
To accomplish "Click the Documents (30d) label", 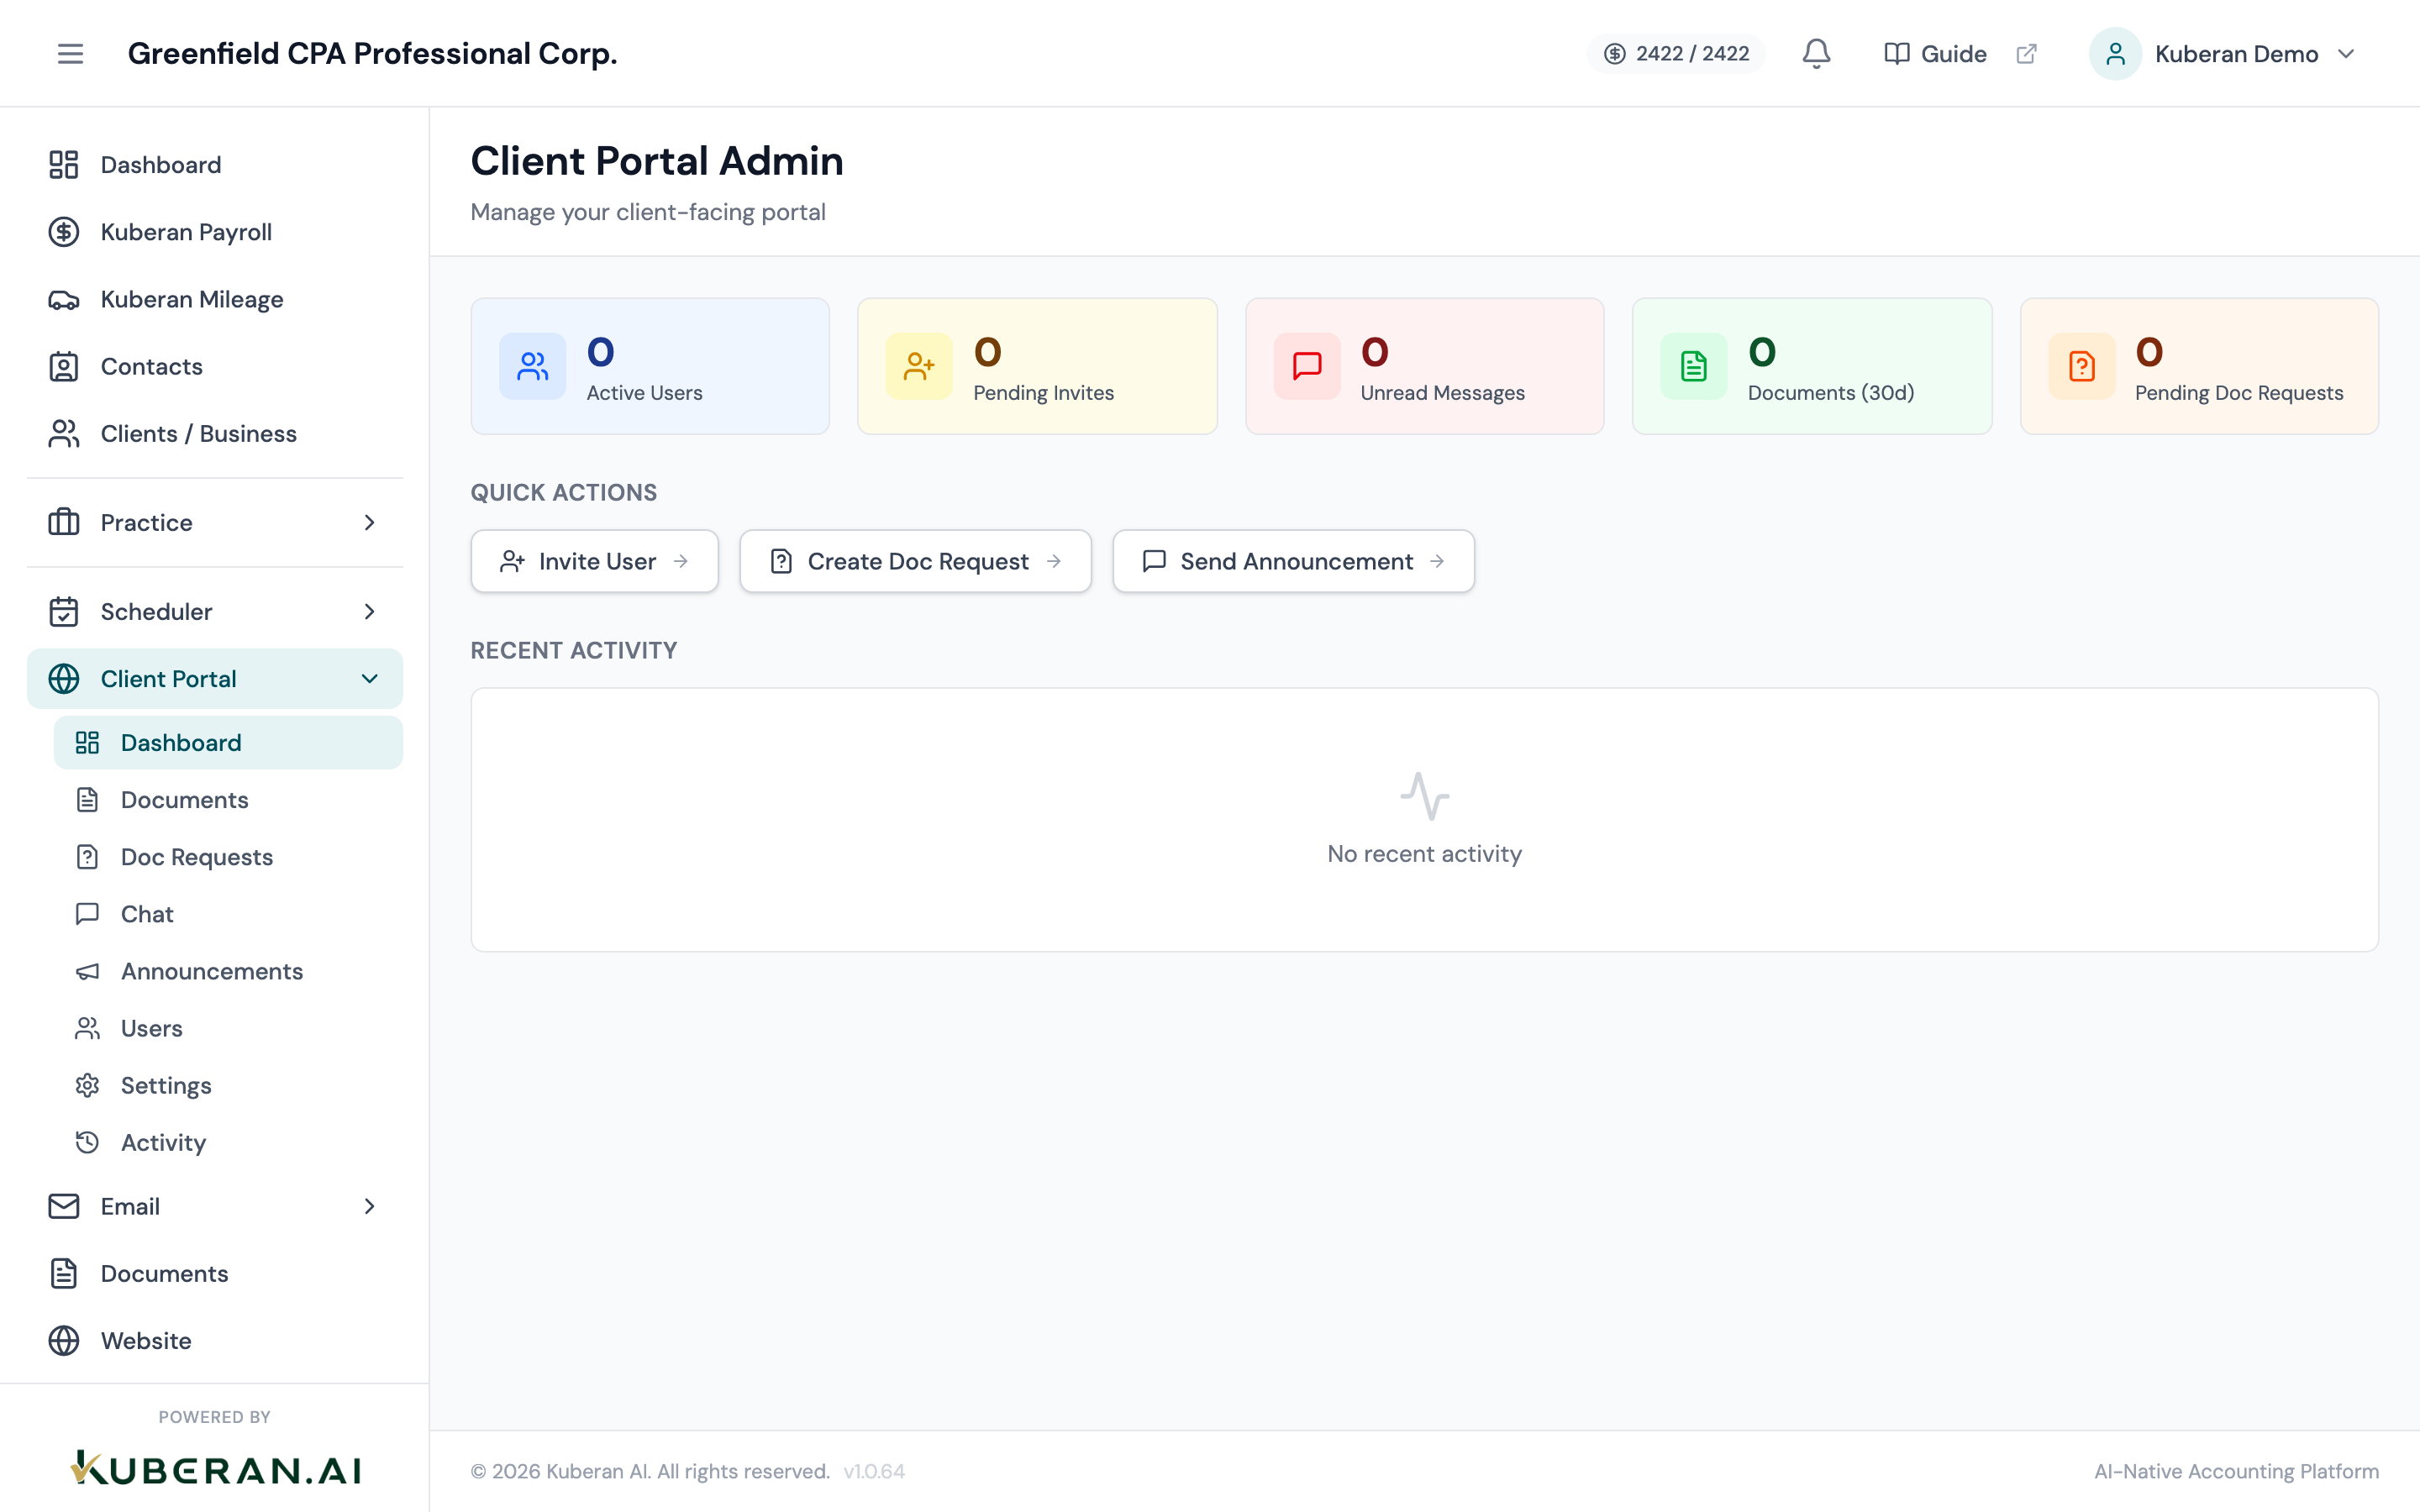I will [x=1830, y=393].
